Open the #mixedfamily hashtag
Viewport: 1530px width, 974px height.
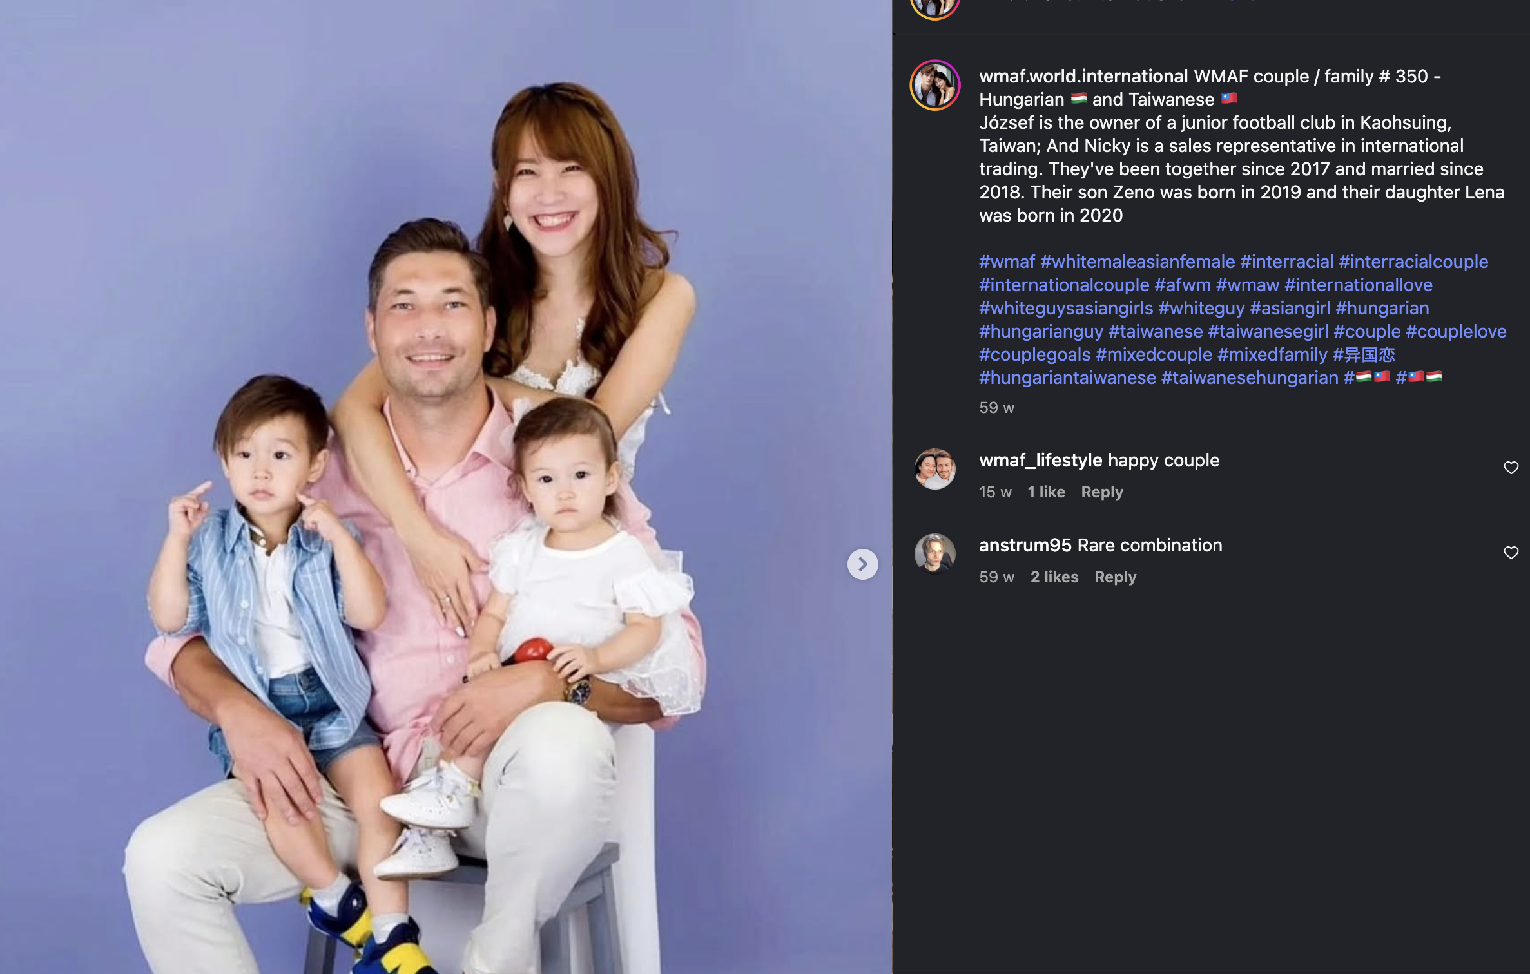click(1272, 354)
